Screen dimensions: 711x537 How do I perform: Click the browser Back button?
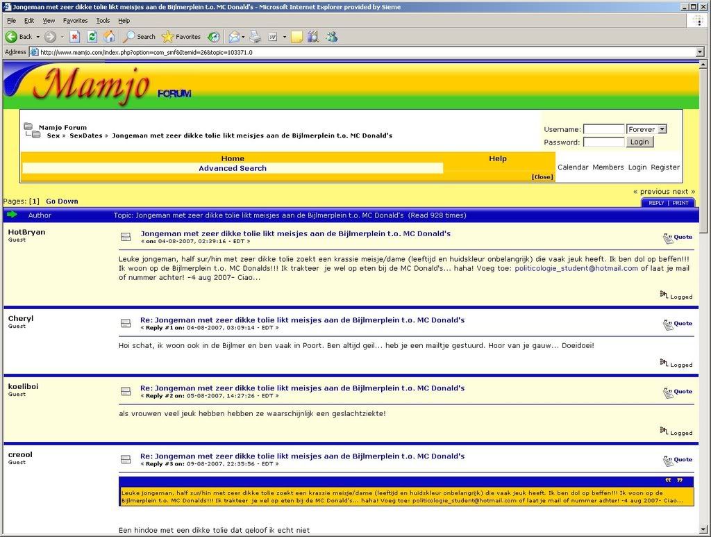coord(19,37)
